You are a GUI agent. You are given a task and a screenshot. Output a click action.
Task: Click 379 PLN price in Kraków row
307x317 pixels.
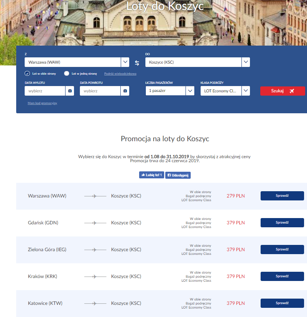236,277
